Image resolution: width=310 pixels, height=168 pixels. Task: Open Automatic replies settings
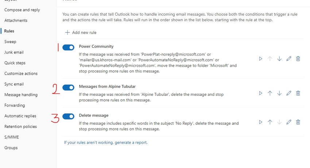(20, 116)
